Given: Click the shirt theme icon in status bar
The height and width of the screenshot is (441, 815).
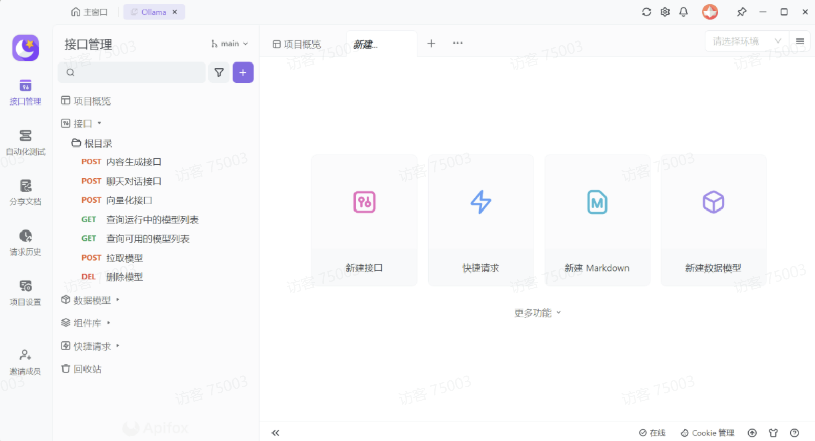Looking at the screenshot, I should pyautogui.click(x=774, y=433).
